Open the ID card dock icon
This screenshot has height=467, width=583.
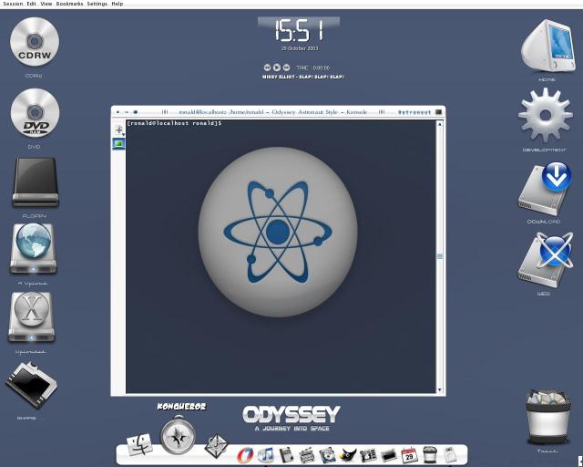pos(368,455)
